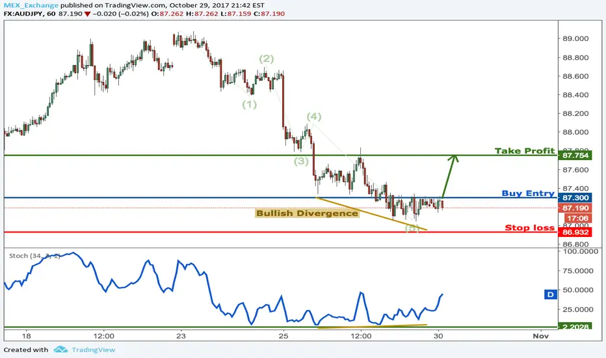Click the Stop loss label

[530, 228]
